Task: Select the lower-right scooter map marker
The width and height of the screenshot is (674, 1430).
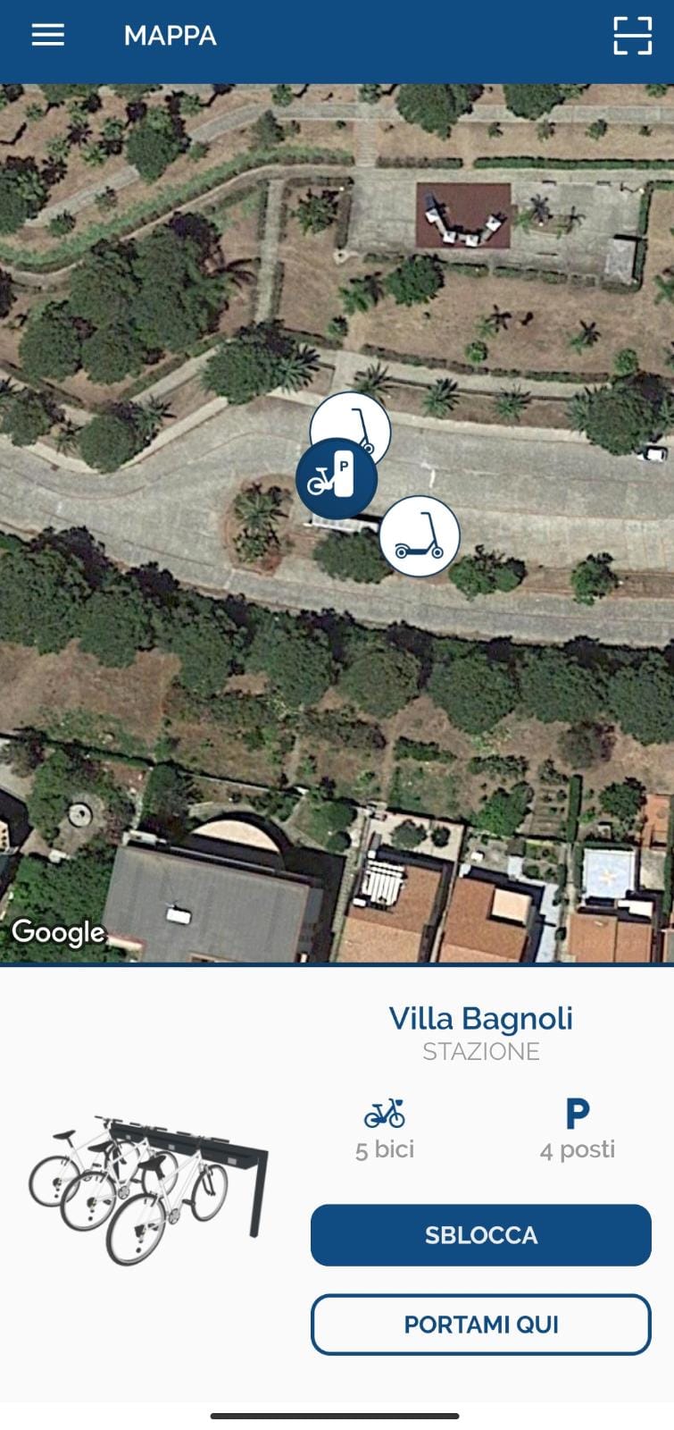Action: [x=420, y=536]
